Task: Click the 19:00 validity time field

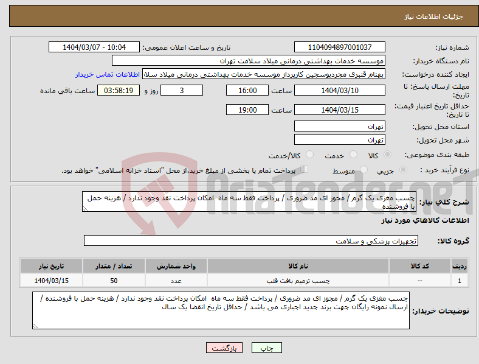Action: pos(247,110)
